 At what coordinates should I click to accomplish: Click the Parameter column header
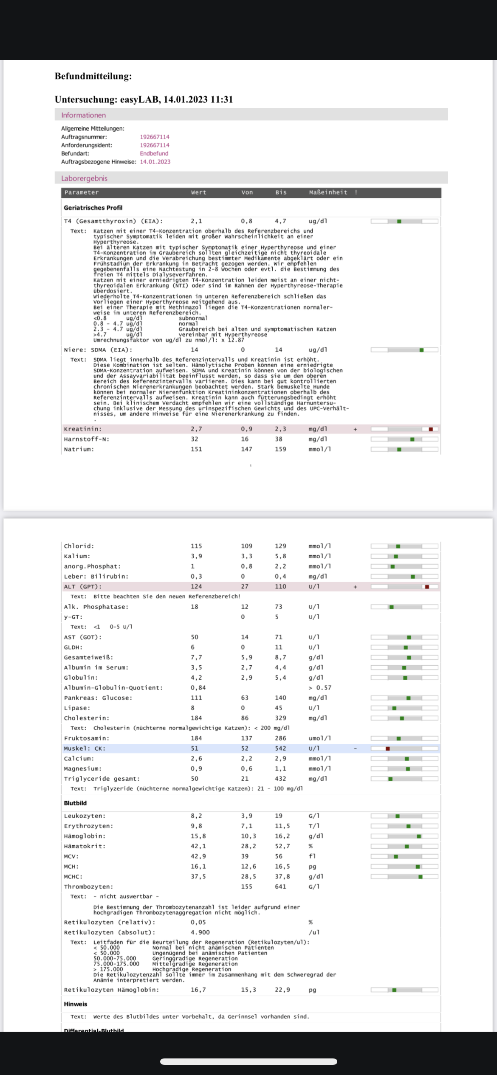point(82,192)
